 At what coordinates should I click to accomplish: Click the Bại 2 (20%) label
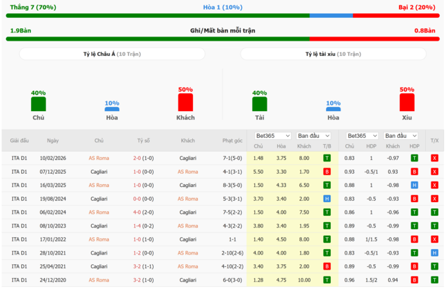click(417, 8)
